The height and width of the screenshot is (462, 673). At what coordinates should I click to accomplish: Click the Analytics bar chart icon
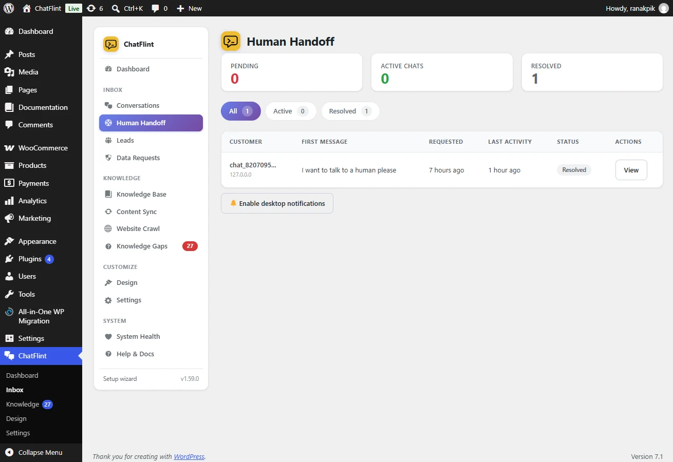(x=9, y=201)
